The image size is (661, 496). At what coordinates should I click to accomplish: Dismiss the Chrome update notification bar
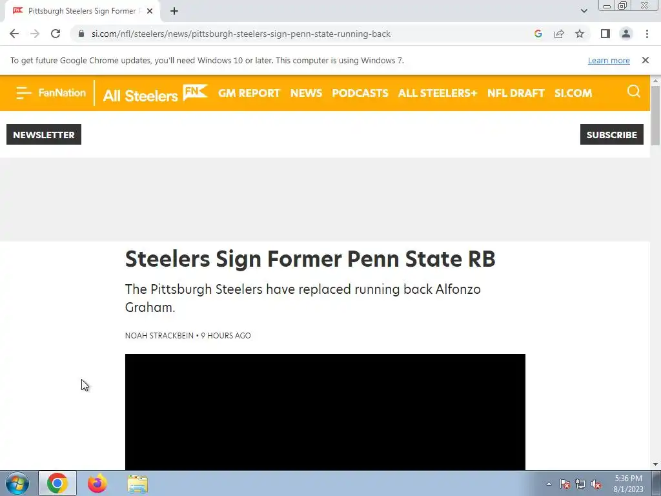click(x=646, y=60)
